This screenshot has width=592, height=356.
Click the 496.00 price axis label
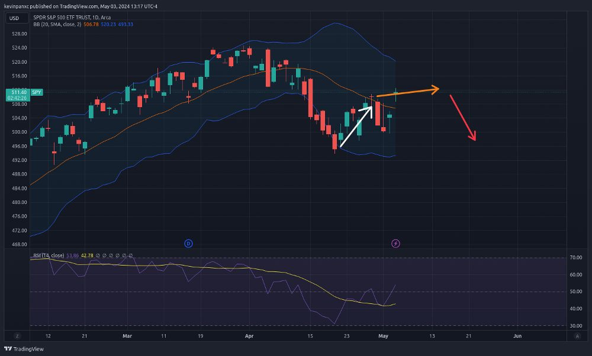(x=20, y=146)
